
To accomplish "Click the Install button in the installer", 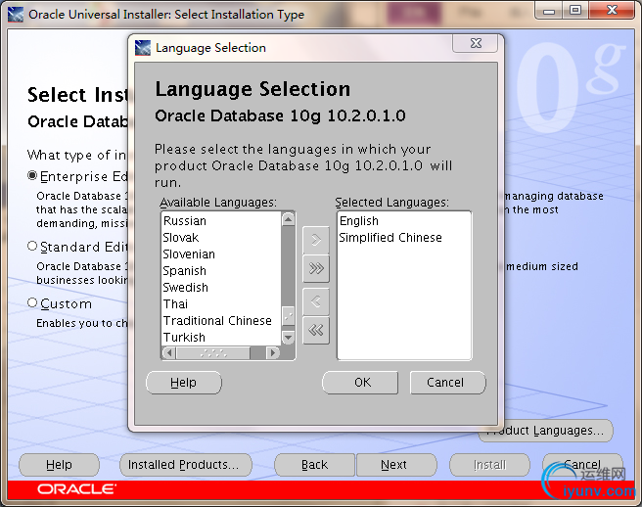I will pos(489,465).
